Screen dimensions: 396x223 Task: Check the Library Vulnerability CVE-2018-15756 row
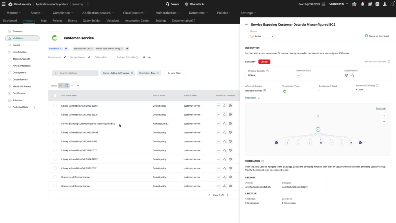(55, 141)
